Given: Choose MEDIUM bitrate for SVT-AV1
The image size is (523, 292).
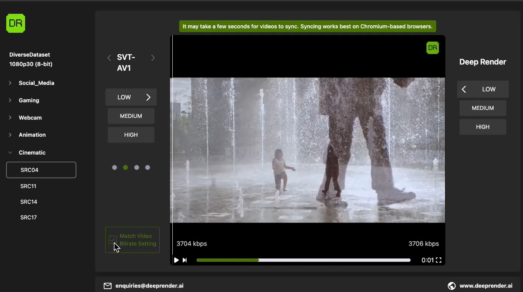Looking at the screenshot, I should tap(131, 116).
